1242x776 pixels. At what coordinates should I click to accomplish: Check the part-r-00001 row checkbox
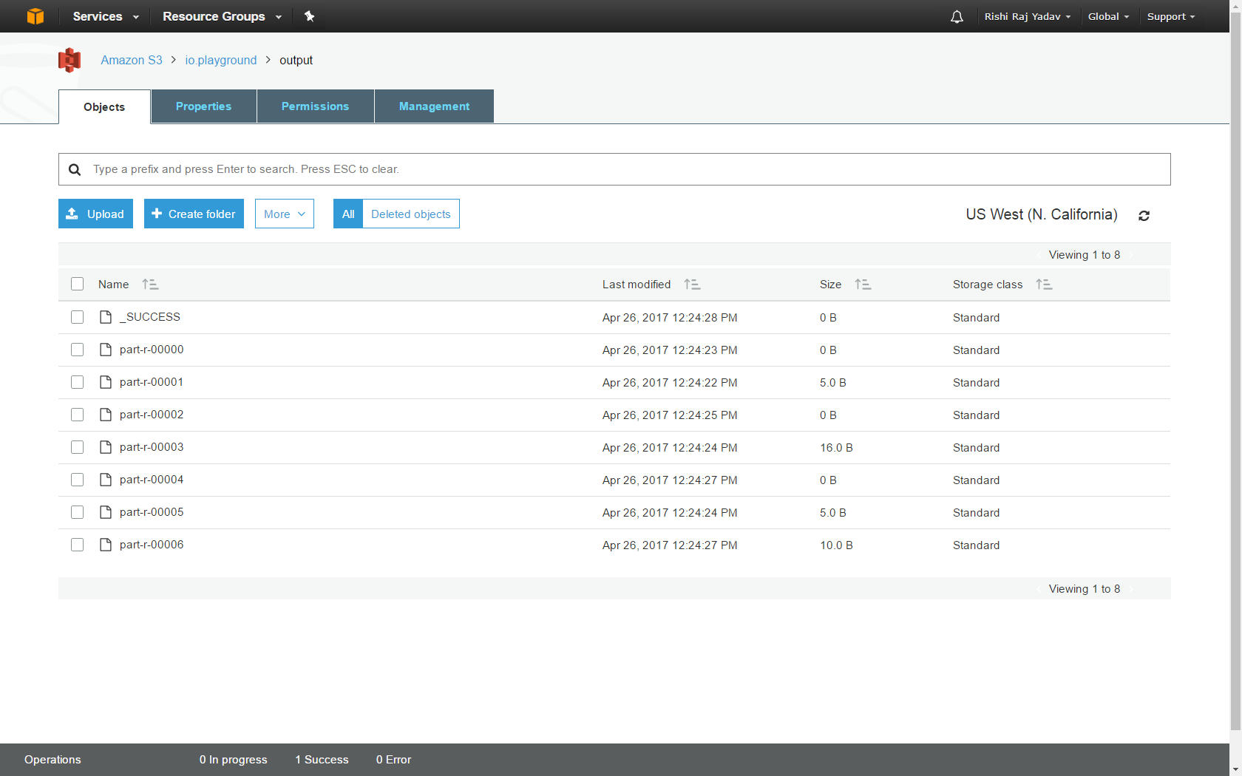pyautogui.click(x=77, y=382)
